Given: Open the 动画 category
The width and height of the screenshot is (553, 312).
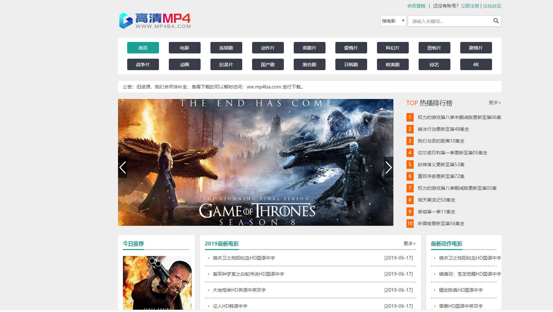Looking at the screenshot, I should coord(185,65).
